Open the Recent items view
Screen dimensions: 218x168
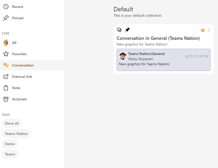coord(18,7)
